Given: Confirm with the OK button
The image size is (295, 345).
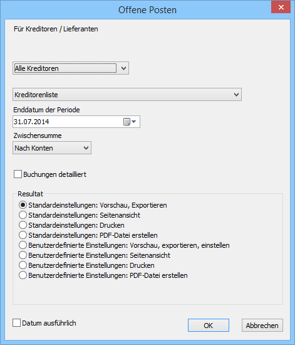Looking at the screenshot, I should pos(208,325).
